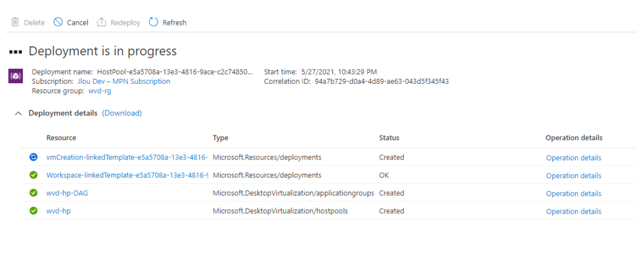This screenshot has width=636, height=257.
Task: Click the blue in-progress status icon for vmCreation
Action: pyautogui.click(x=34, y=157)
